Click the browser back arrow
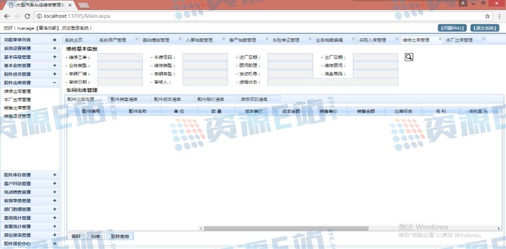Screen dimensions: 506x249 [x=7, y=16]
